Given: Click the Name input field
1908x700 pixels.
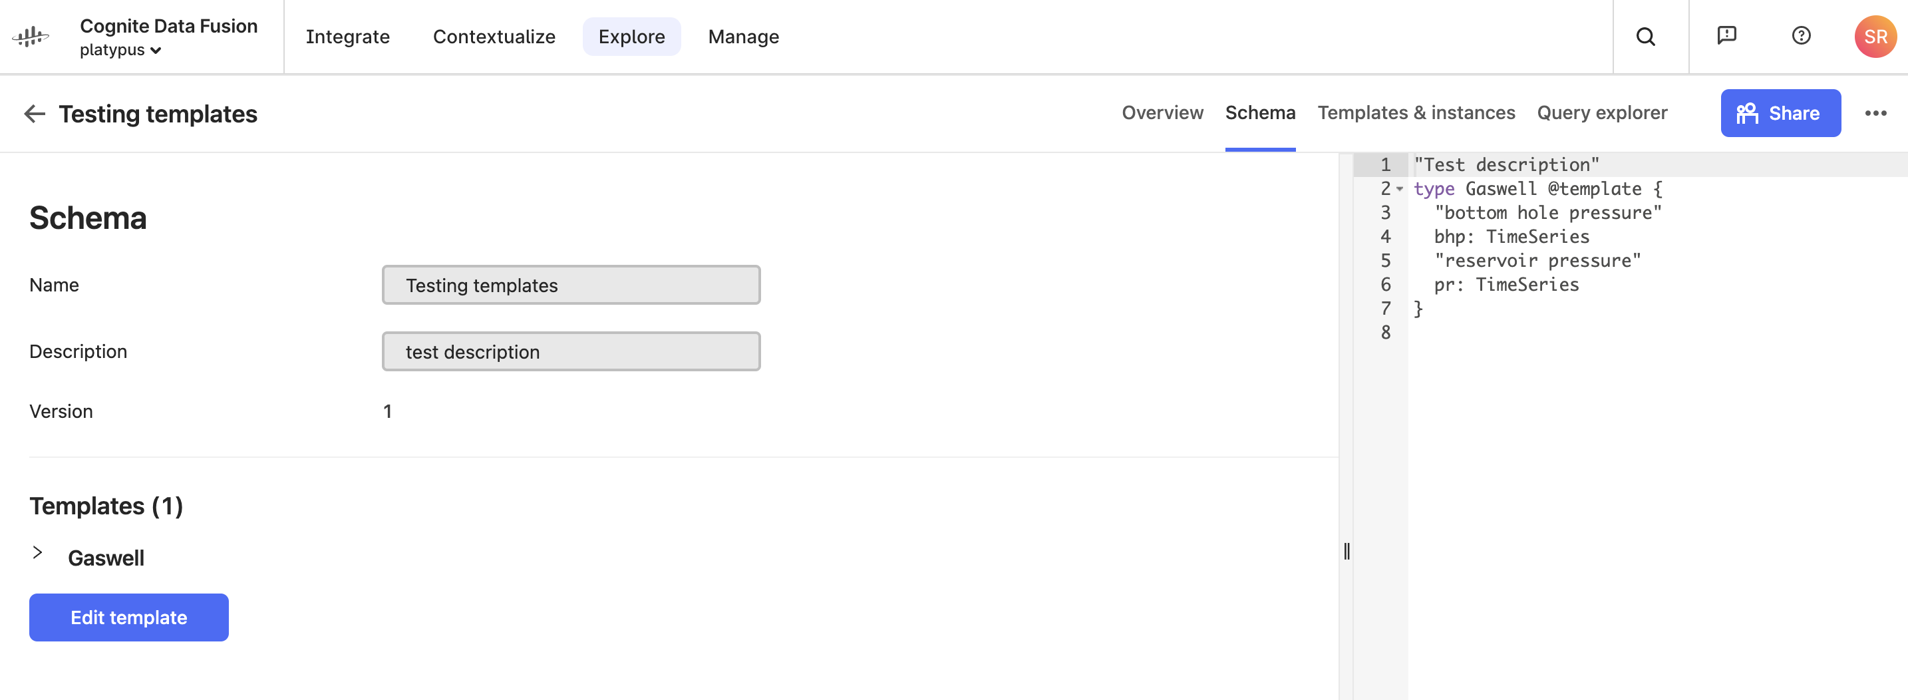Looking at the screenshot, I should (570, 285).
